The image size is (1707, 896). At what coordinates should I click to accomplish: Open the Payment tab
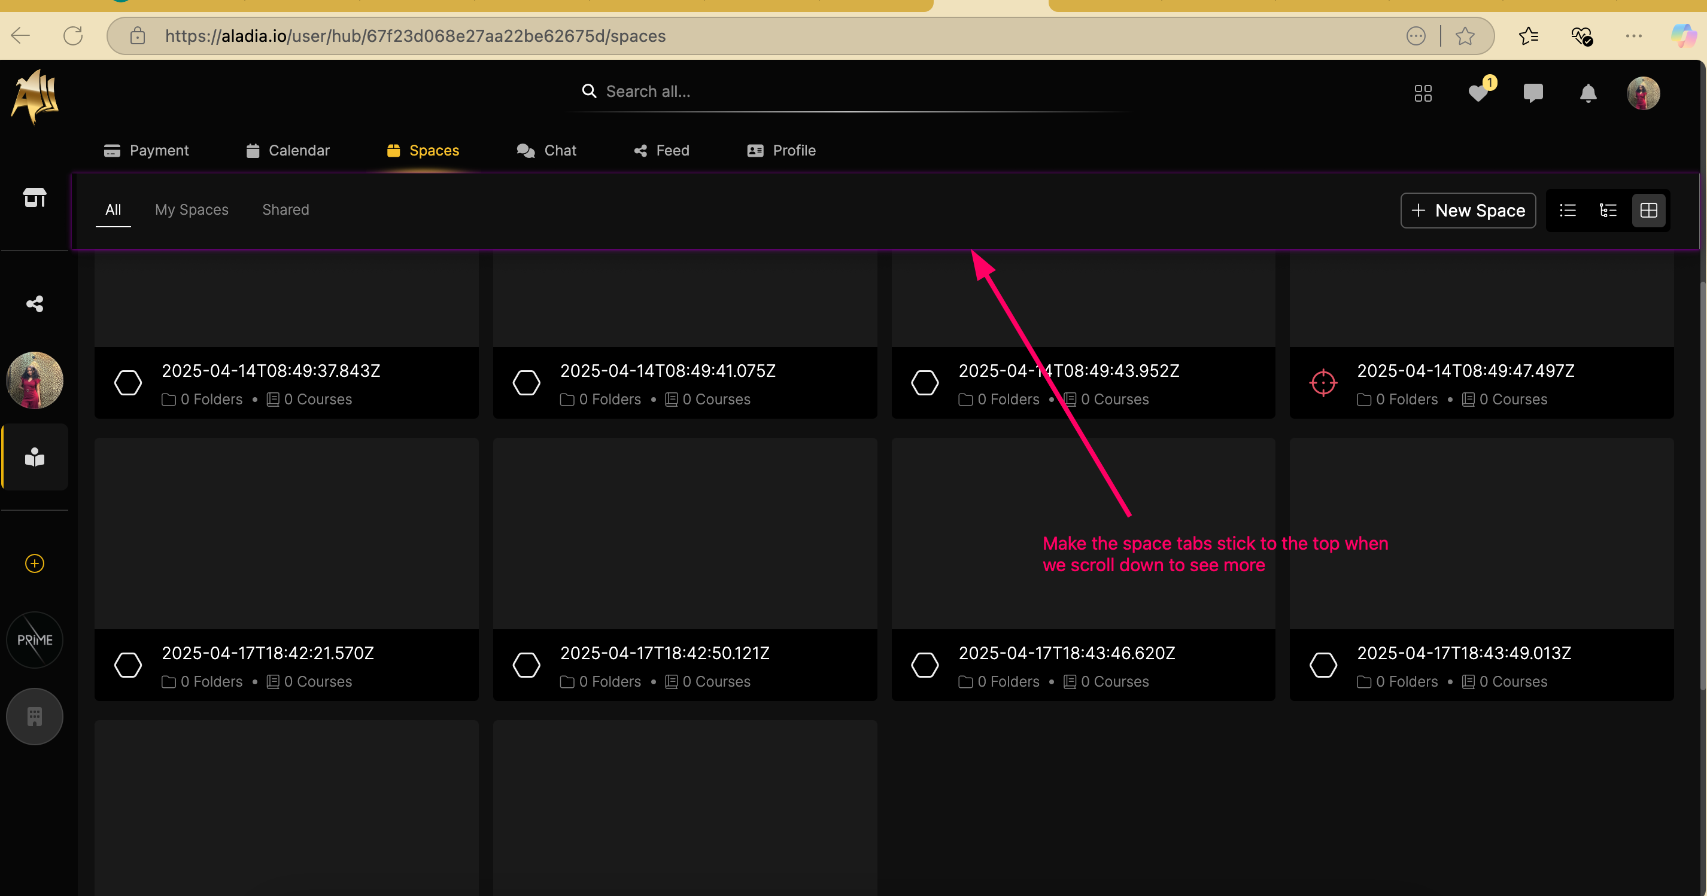pos(146,150)
